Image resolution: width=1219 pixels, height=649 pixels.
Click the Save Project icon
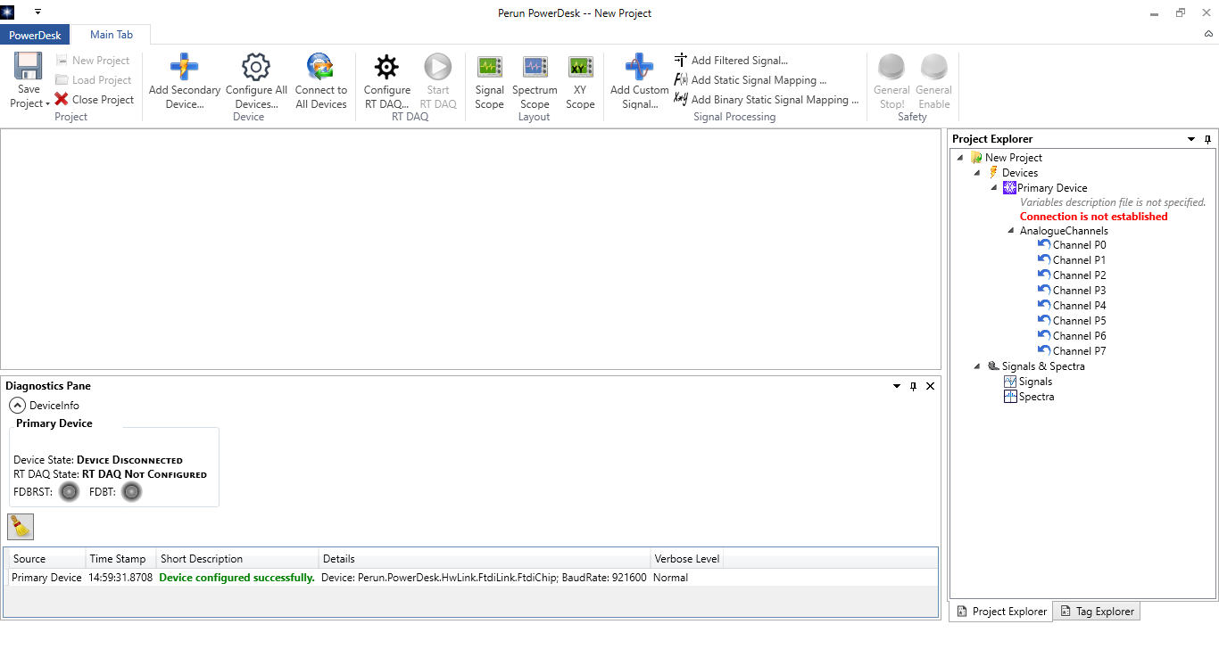tap(28, 67)
